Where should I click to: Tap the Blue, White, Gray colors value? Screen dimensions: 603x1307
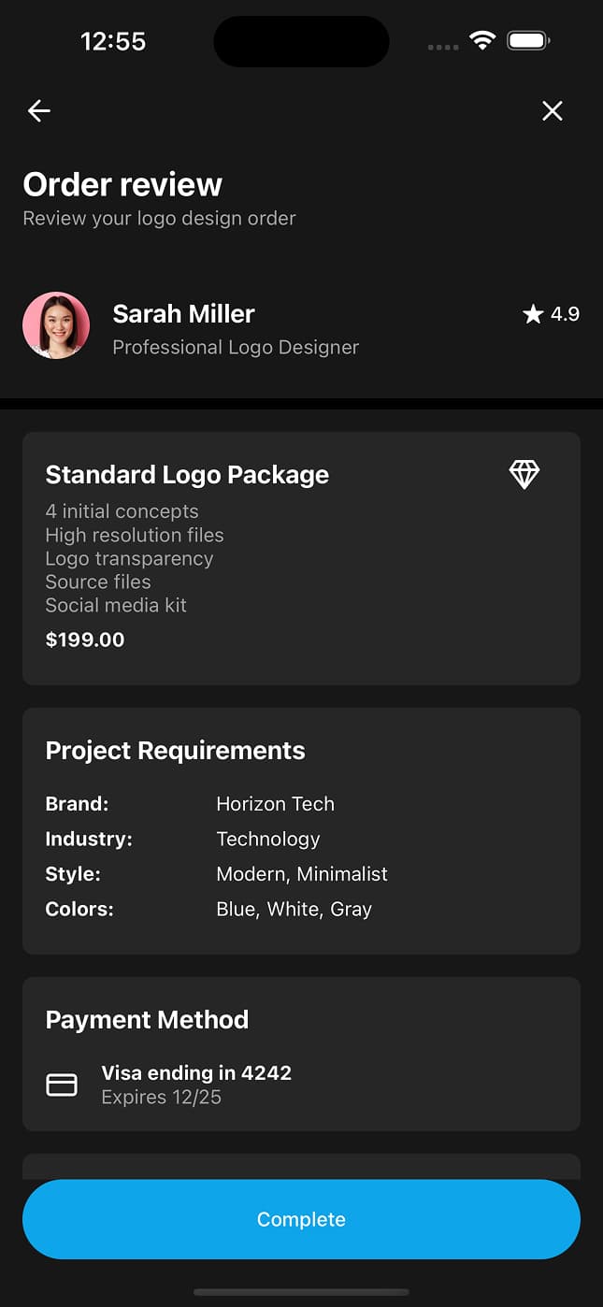tap(294, 909)
